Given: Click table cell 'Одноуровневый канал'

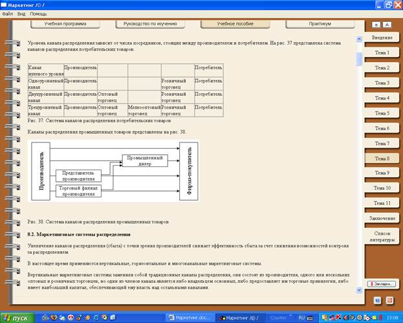Looking at the screenshot, I should click(x=46, y=84).
